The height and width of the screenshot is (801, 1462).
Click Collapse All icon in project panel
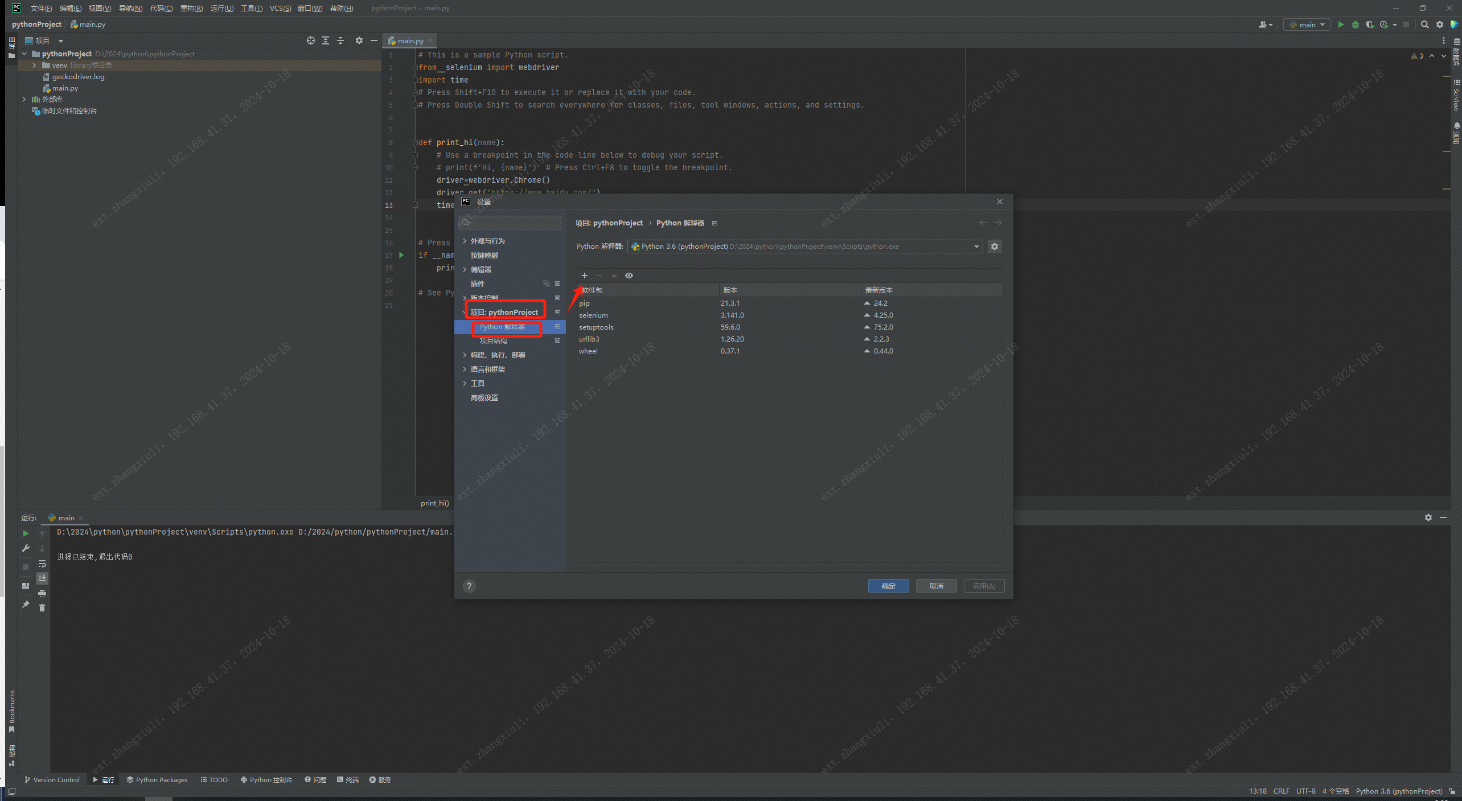[x=340, y=40]
